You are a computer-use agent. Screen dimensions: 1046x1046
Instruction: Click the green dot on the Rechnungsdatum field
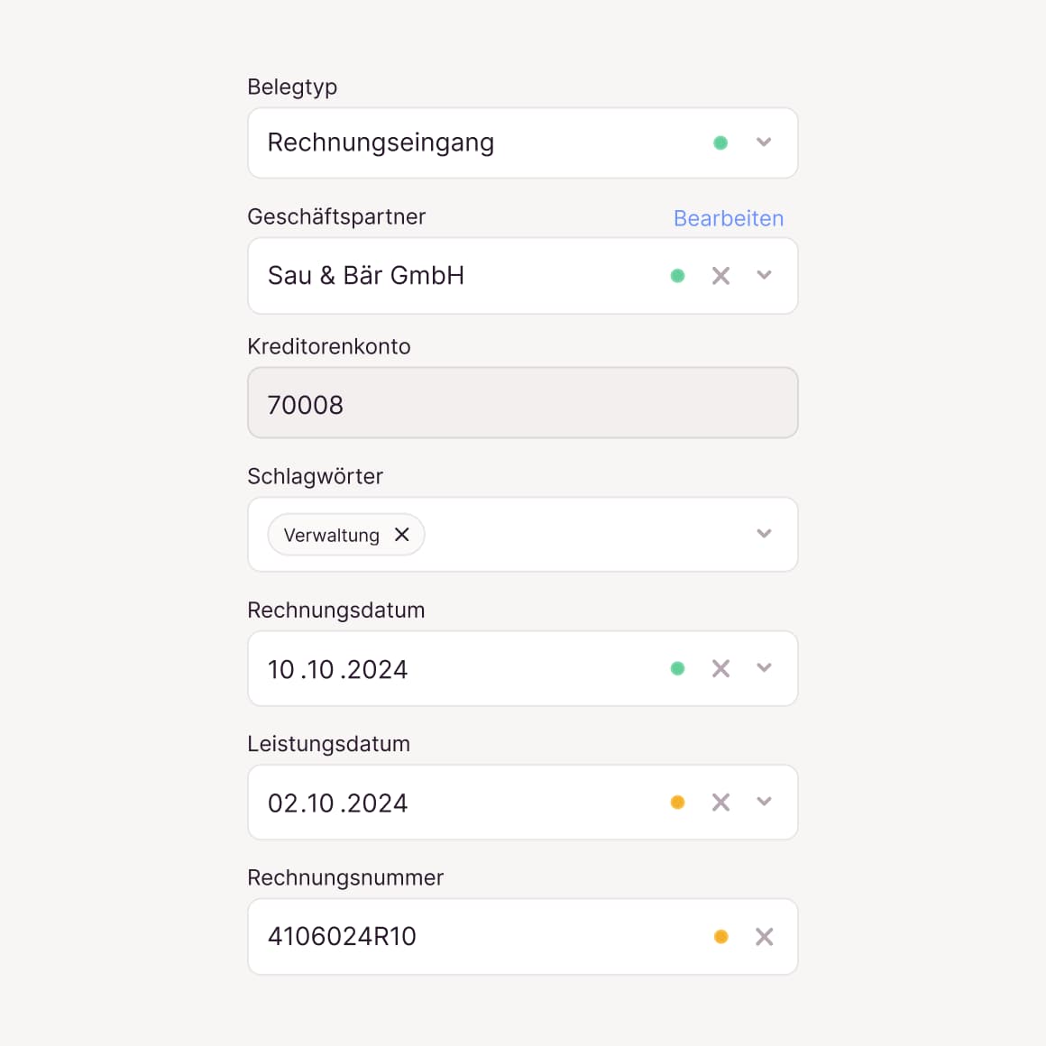click(x=677, y=668)
